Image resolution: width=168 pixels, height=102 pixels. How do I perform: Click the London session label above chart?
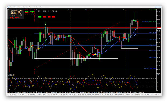coord(71,10)
